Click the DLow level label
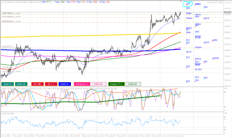Screen dimensions: 232x138 (189, 52)
